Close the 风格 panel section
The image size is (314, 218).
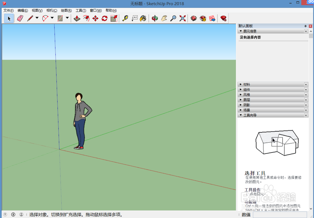pos(306,95)
